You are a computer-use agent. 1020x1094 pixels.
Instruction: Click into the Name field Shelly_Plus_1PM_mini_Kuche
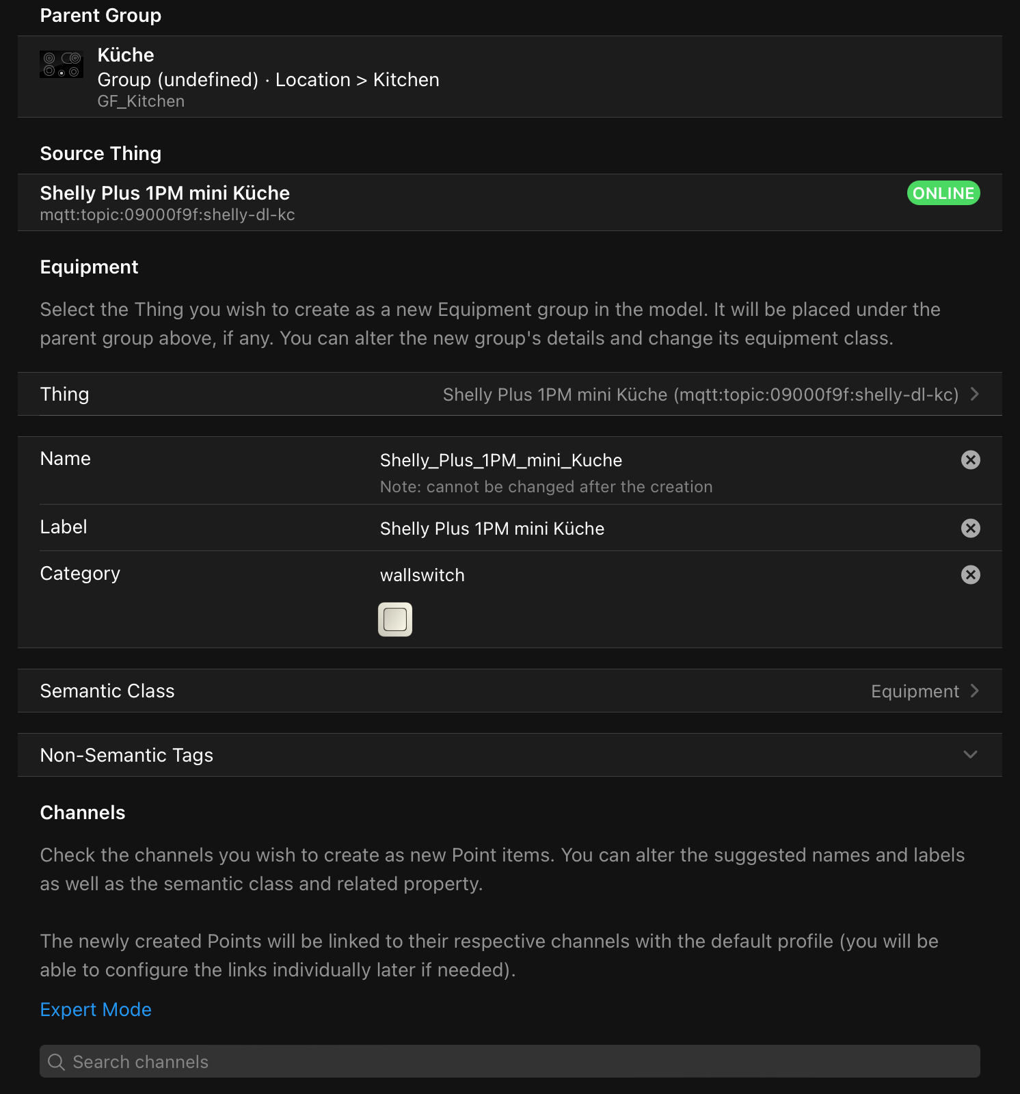pos(500,461)
